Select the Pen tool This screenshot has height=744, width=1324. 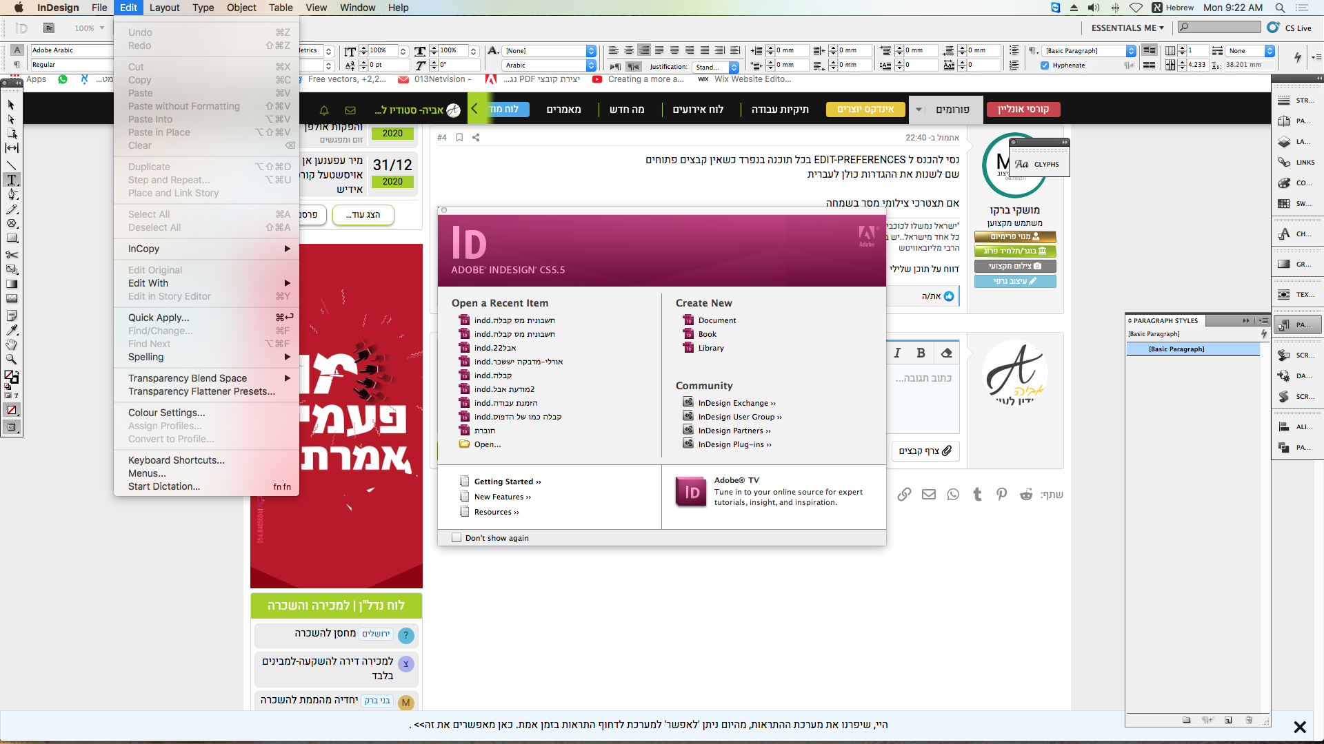click(12, 194)
